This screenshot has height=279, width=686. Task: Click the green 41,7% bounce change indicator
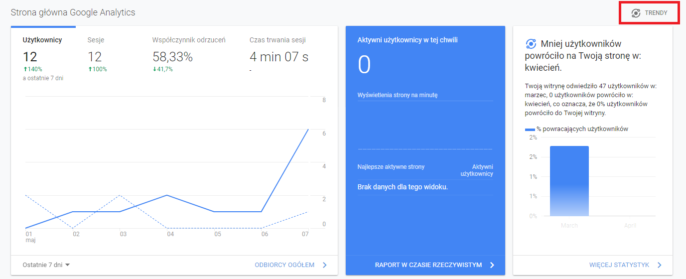point(162,69)
